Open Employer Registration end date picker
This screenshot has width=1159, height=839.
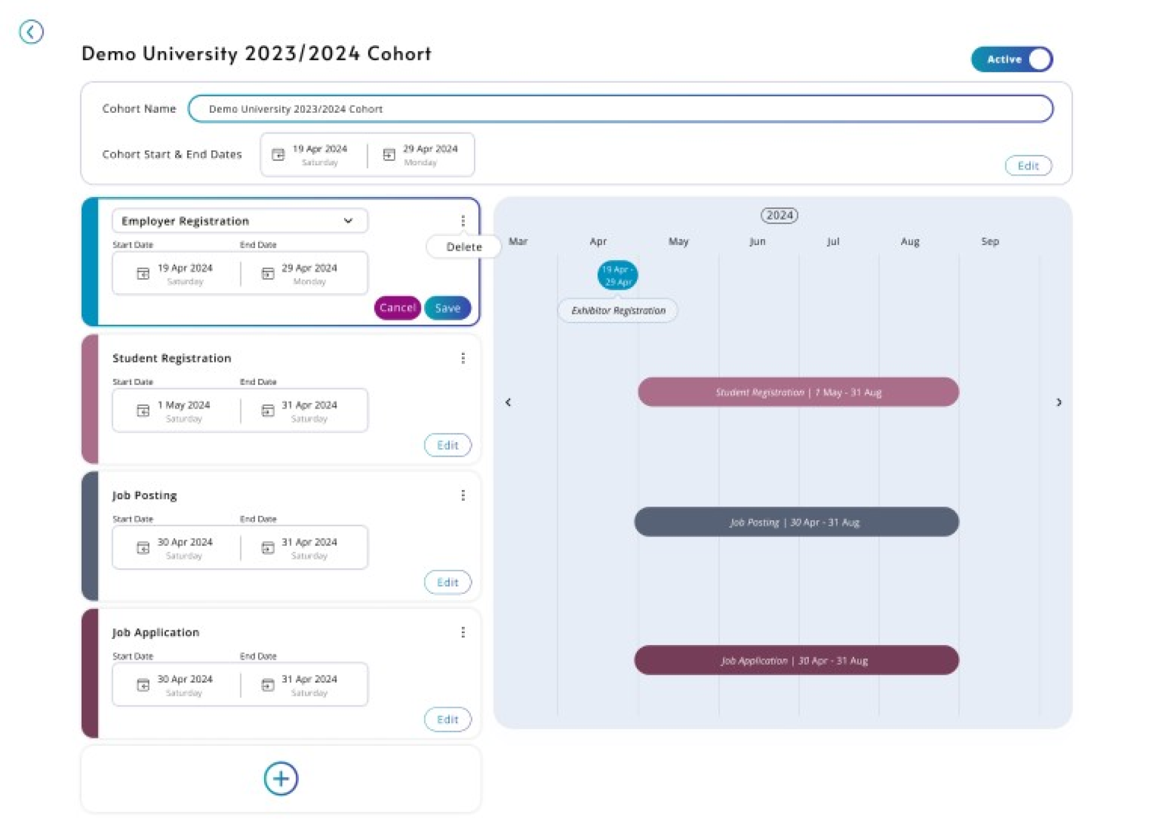pos(303,273)
